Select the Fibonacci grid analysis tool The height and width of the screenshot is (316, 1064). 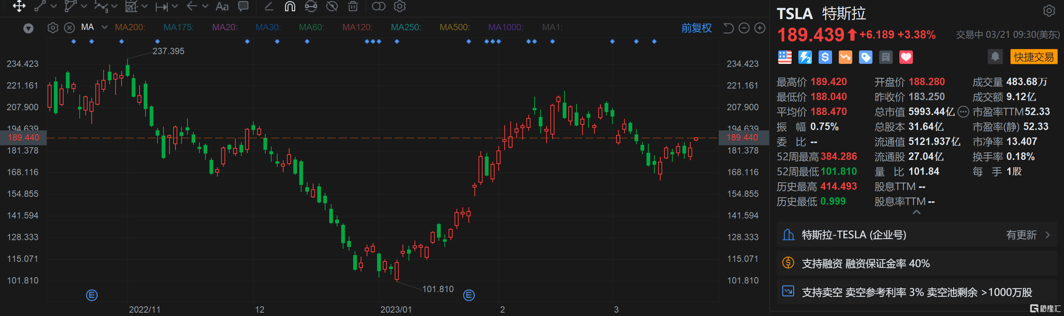131,6
